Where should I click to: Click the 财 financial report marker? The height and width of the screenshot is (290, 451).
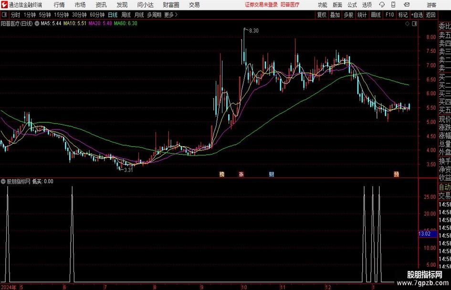pos(271,174)
